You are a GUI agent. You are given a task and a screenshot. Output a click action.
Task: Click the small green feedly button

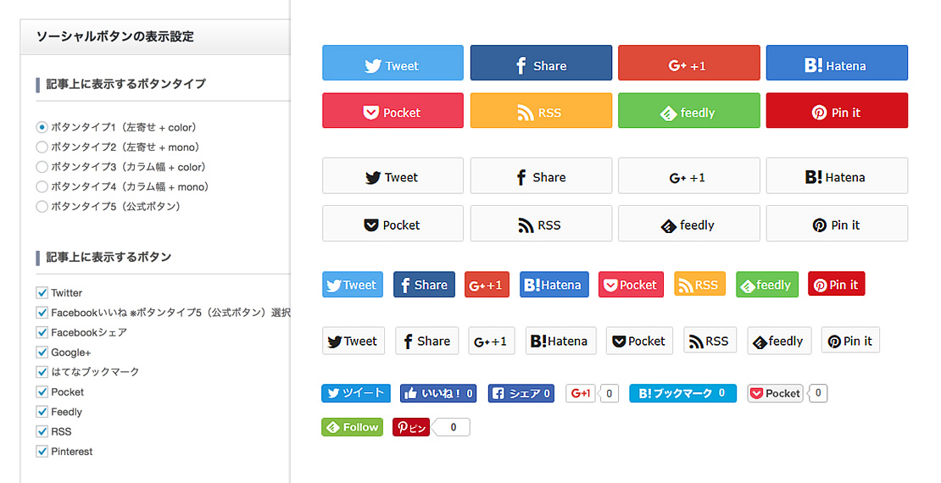tap(767, 285)
